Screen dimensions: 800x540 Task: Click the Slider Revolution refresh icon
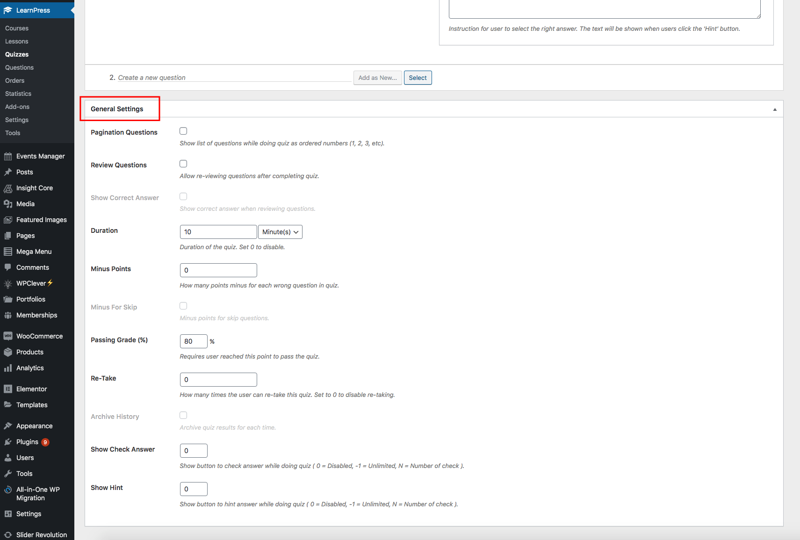pos(8,535)
